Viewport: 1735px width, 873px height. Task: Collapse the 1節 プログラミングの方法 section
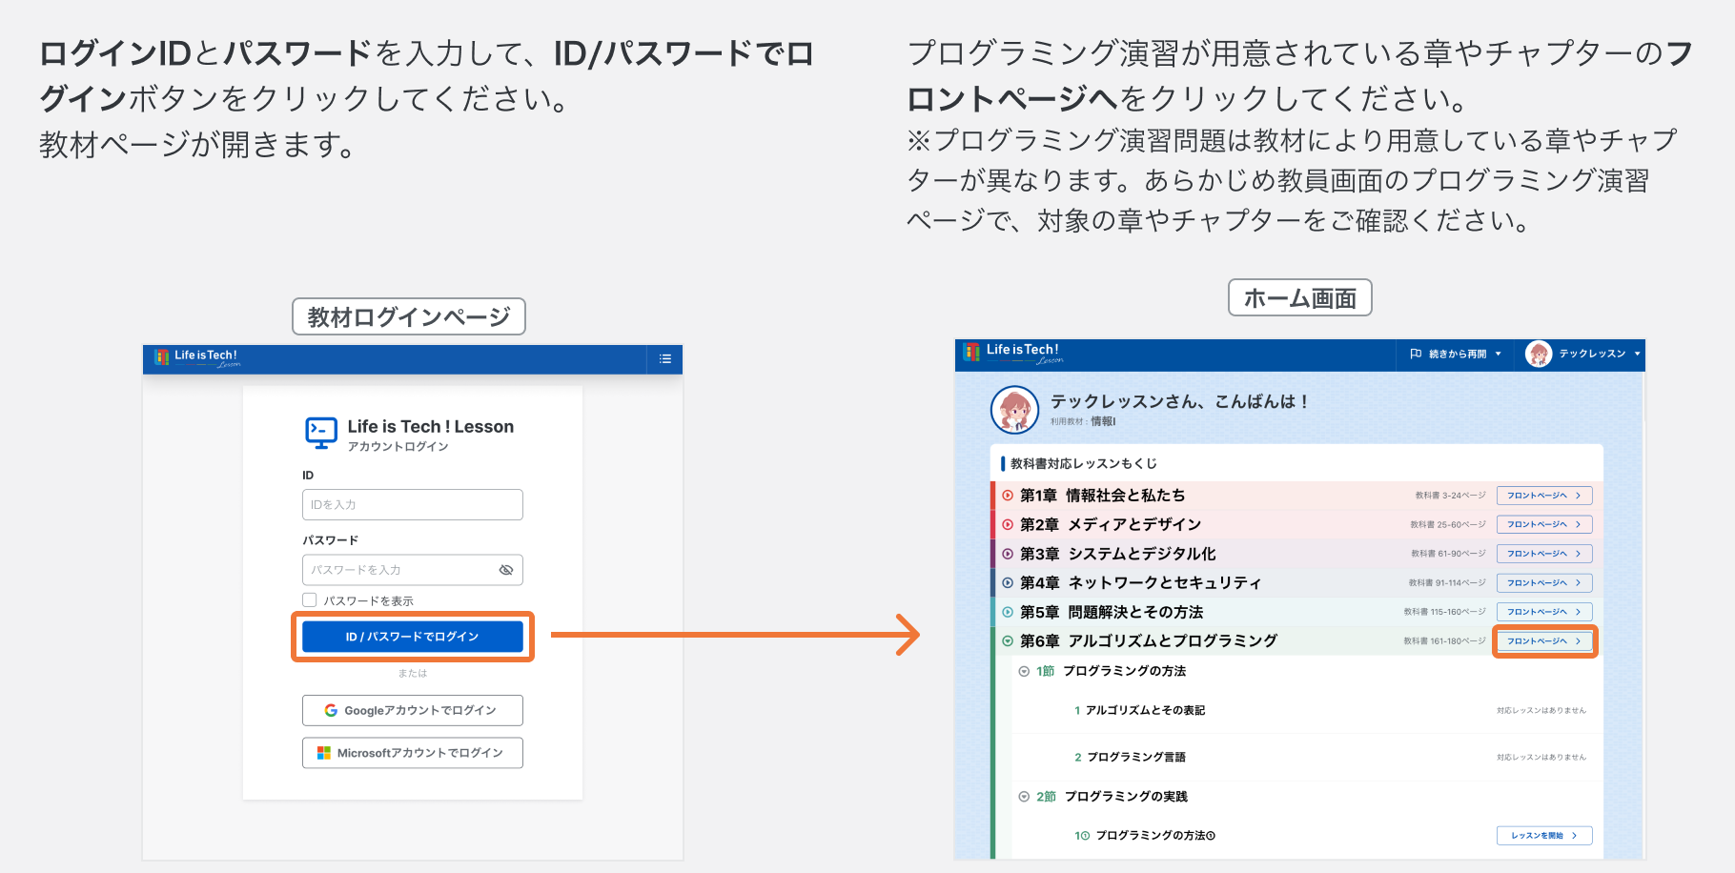pos(1024,671)
